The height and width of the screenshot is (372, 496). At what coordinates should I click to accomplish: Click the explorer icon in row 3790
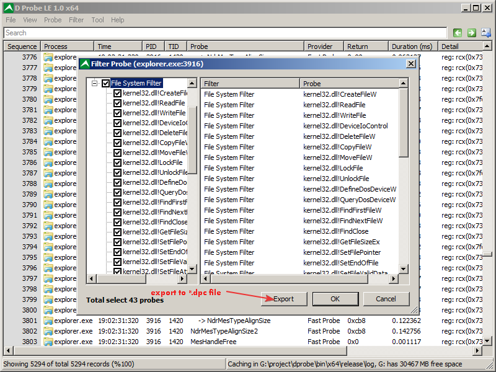48,205
